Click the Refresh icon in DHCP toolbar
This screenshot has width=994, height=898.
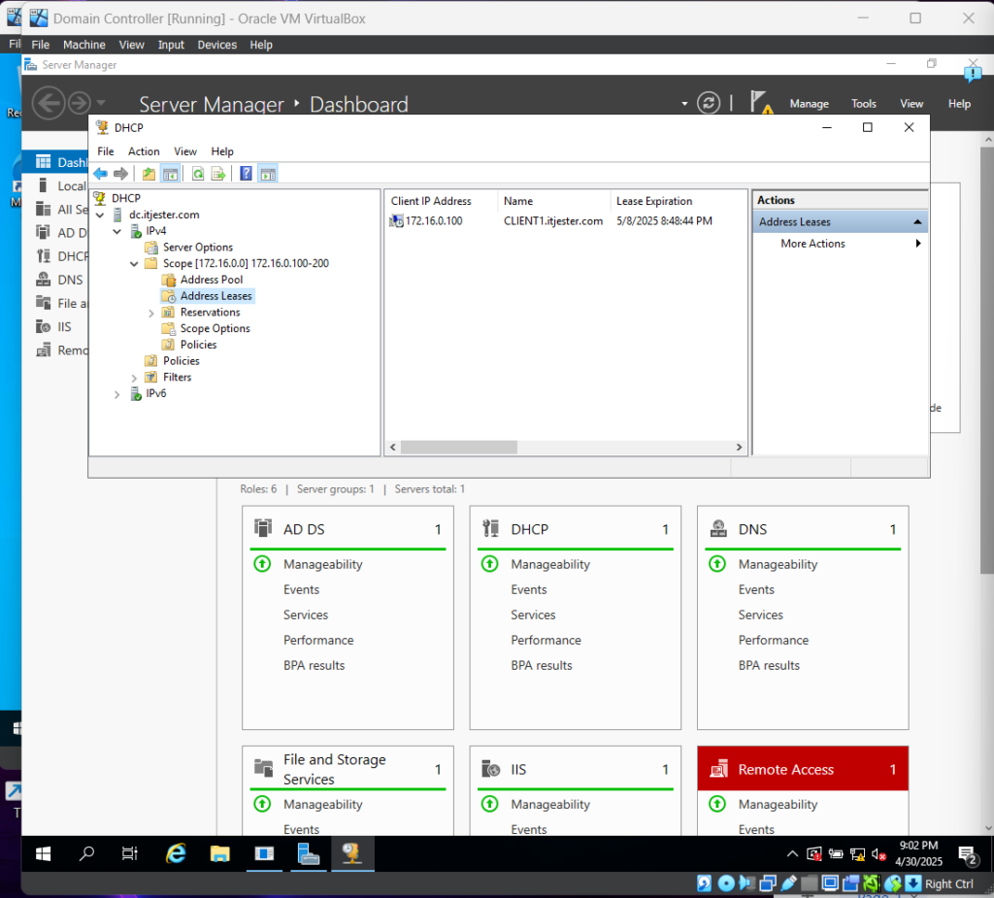point(198,174)
